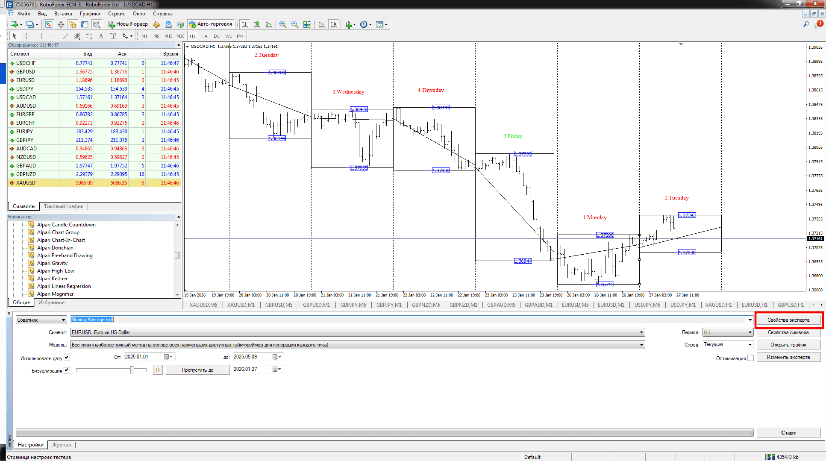The image size is (826, 461).
Task: Switch to the Журнал tab
Action: [x=62, y=445]
